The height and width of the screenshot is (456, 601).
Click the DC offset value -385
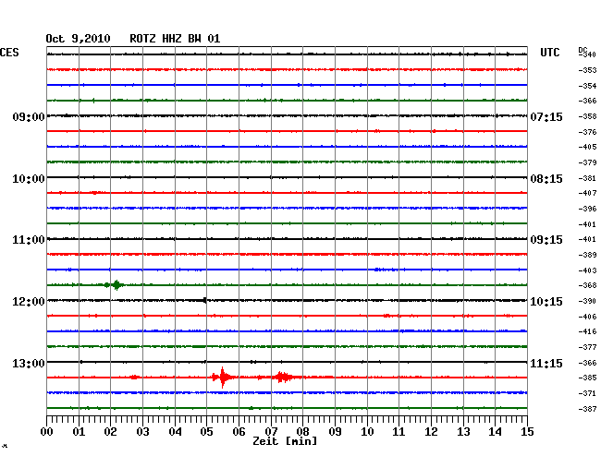(x=587, y=378)
